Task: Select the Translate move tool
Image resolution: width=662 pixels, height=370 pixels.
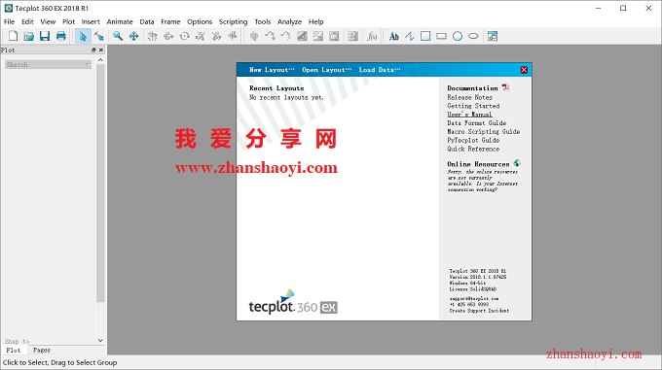Action: coord(133,36)
